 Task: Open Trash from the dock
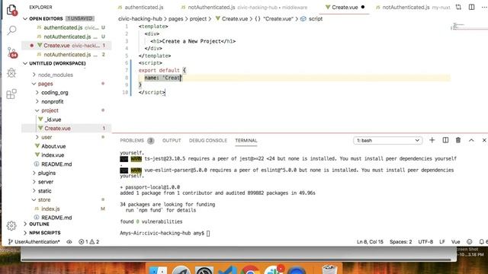pos(329,269)
